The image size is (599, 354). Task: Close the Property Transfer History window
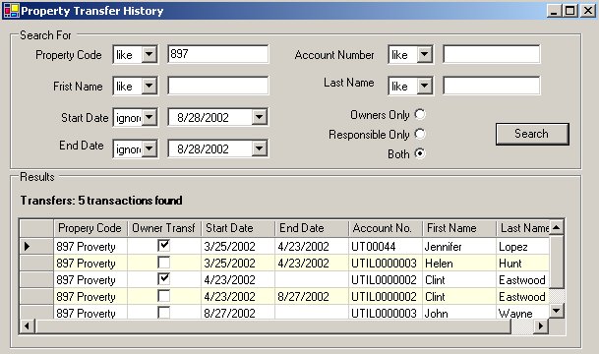pos(588,10)
